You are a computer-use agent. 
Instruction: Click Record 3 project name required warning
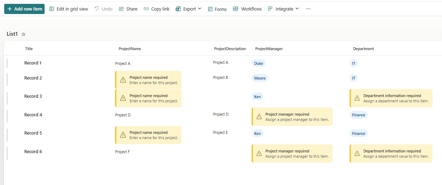(x=148, y=98)
